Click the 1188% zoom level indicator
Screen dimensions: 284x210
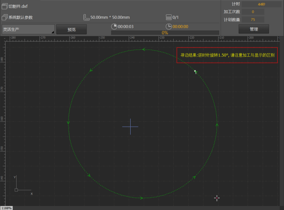pos(6,208)
